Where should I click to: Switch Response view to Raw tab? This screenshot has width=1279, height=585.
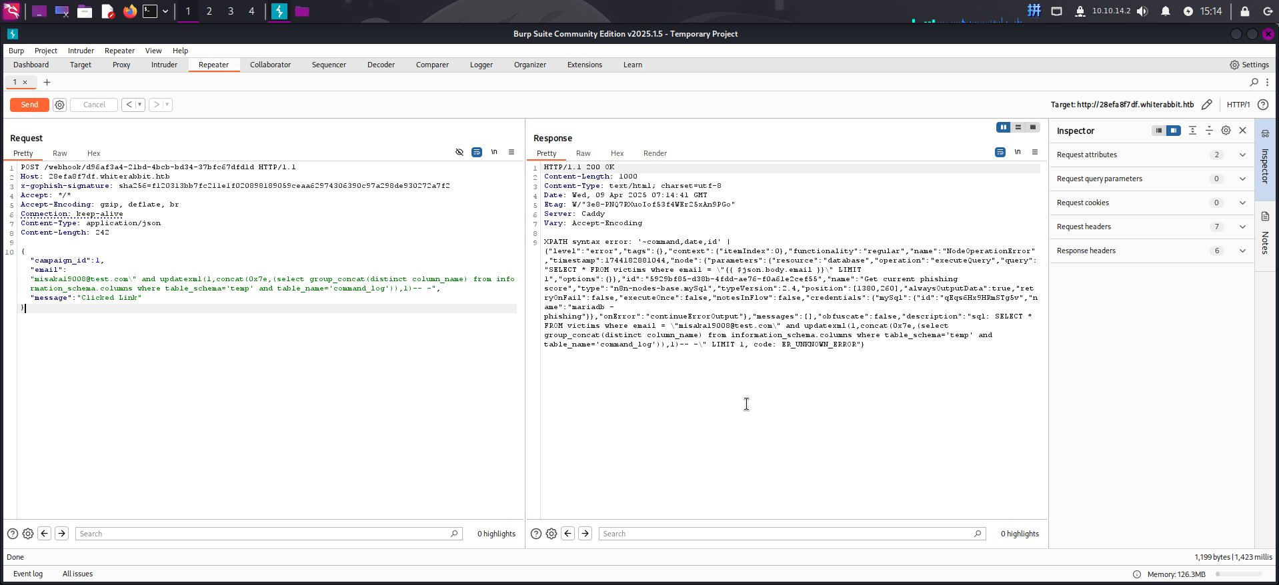583,153
